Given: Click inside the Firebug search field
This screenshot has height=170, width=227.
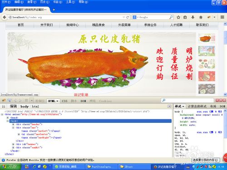Looking at the screenshot, I should click(x=188, y=100).
